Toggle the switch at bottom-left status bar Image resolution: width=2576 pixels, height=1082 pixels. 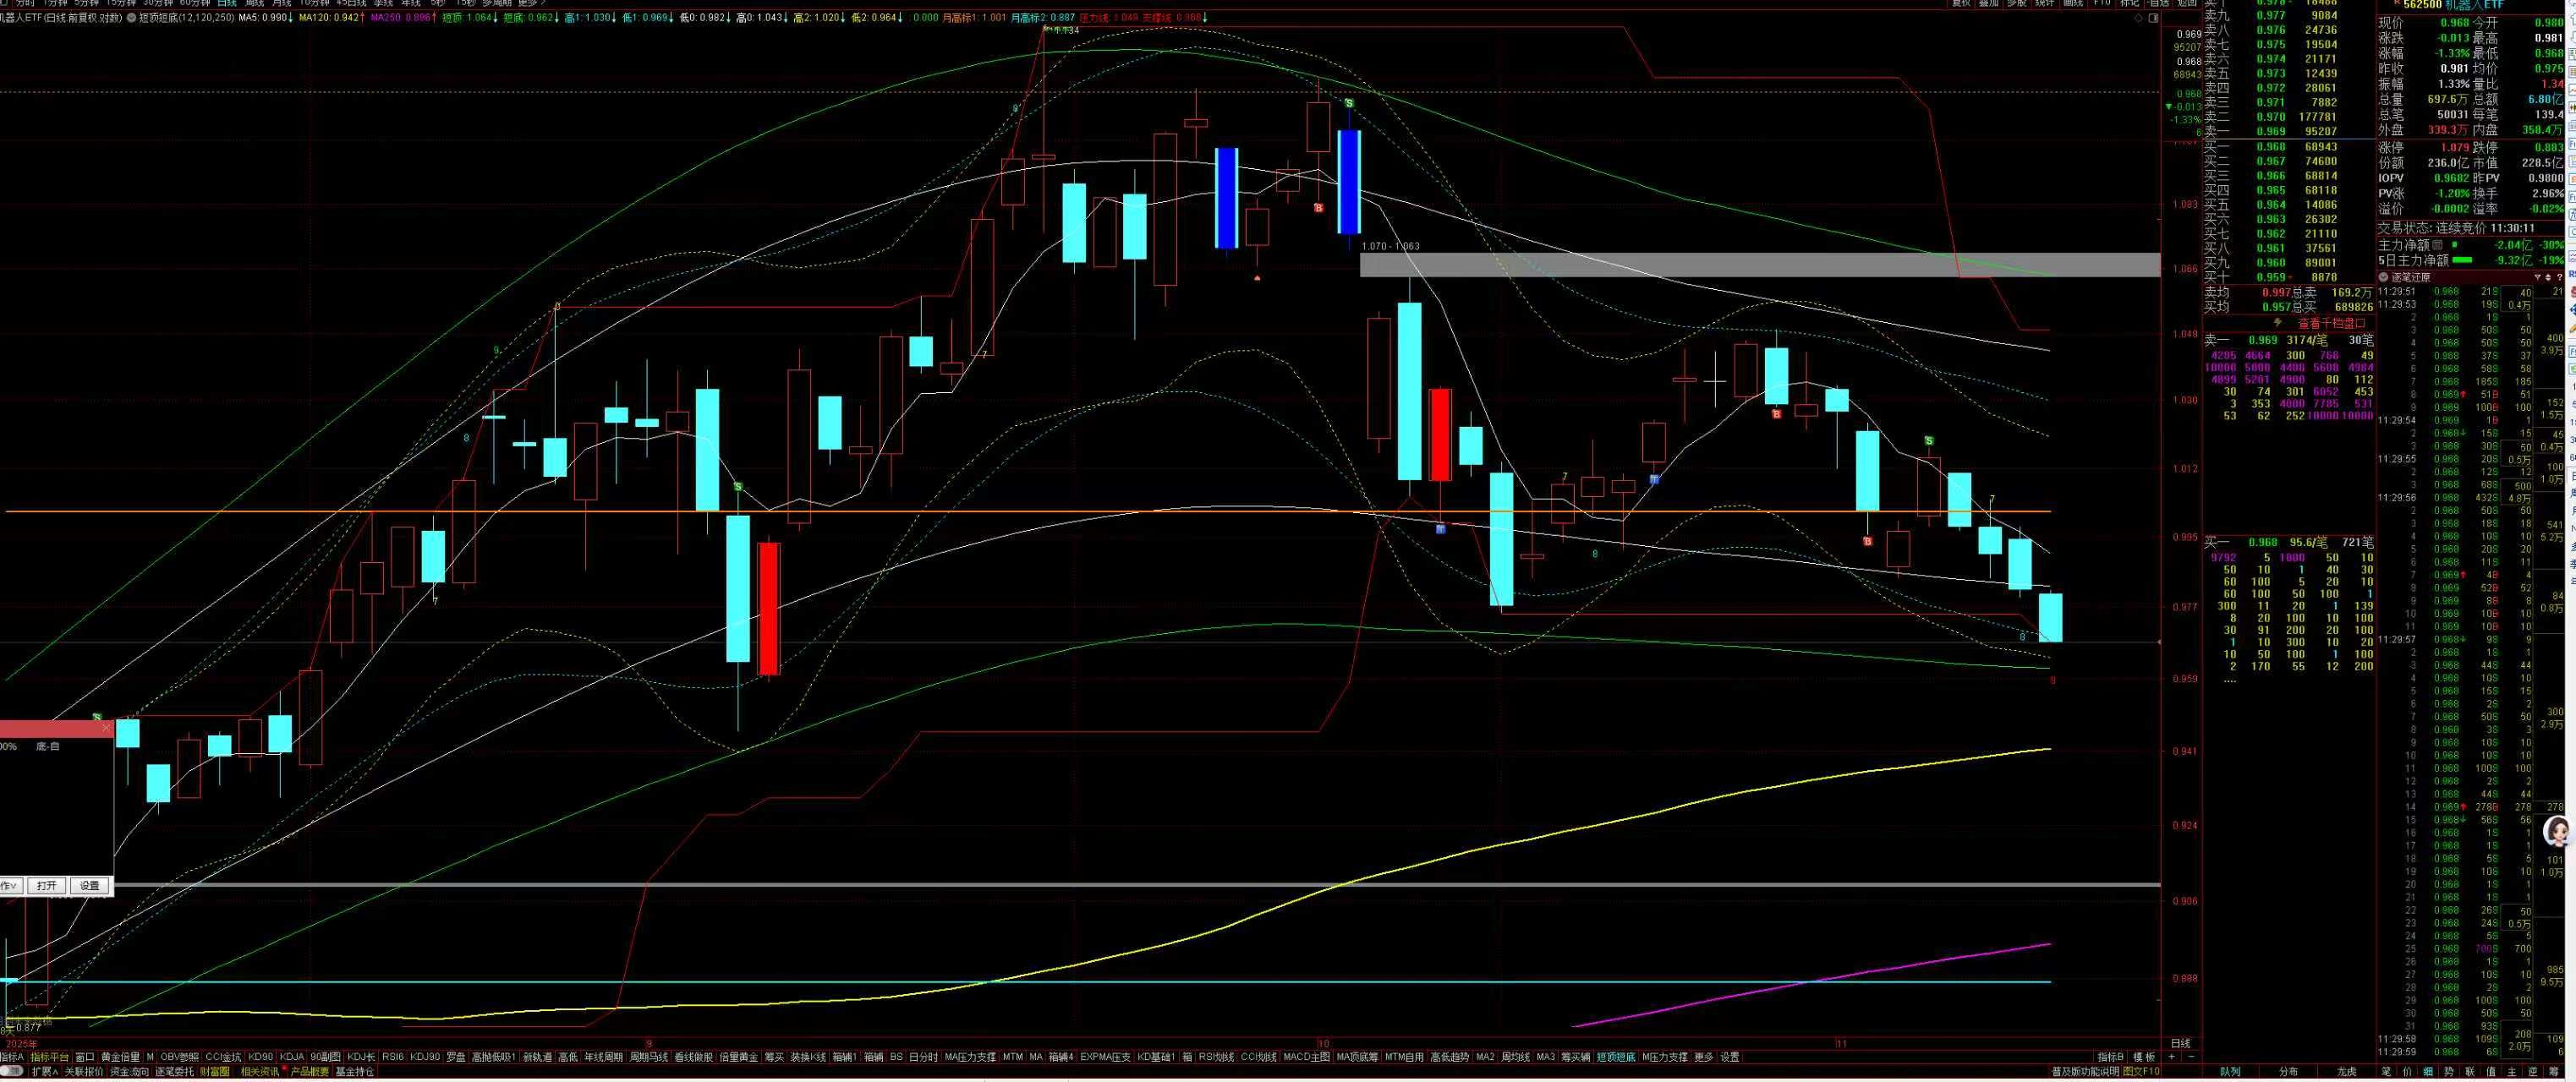(x=12, y=1072)
